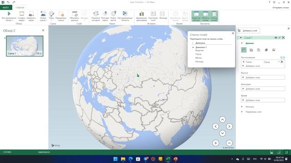Screen dimensions: 291x163
Task: Rotate map right with right arrow
Action: click(x=229, y=126)
